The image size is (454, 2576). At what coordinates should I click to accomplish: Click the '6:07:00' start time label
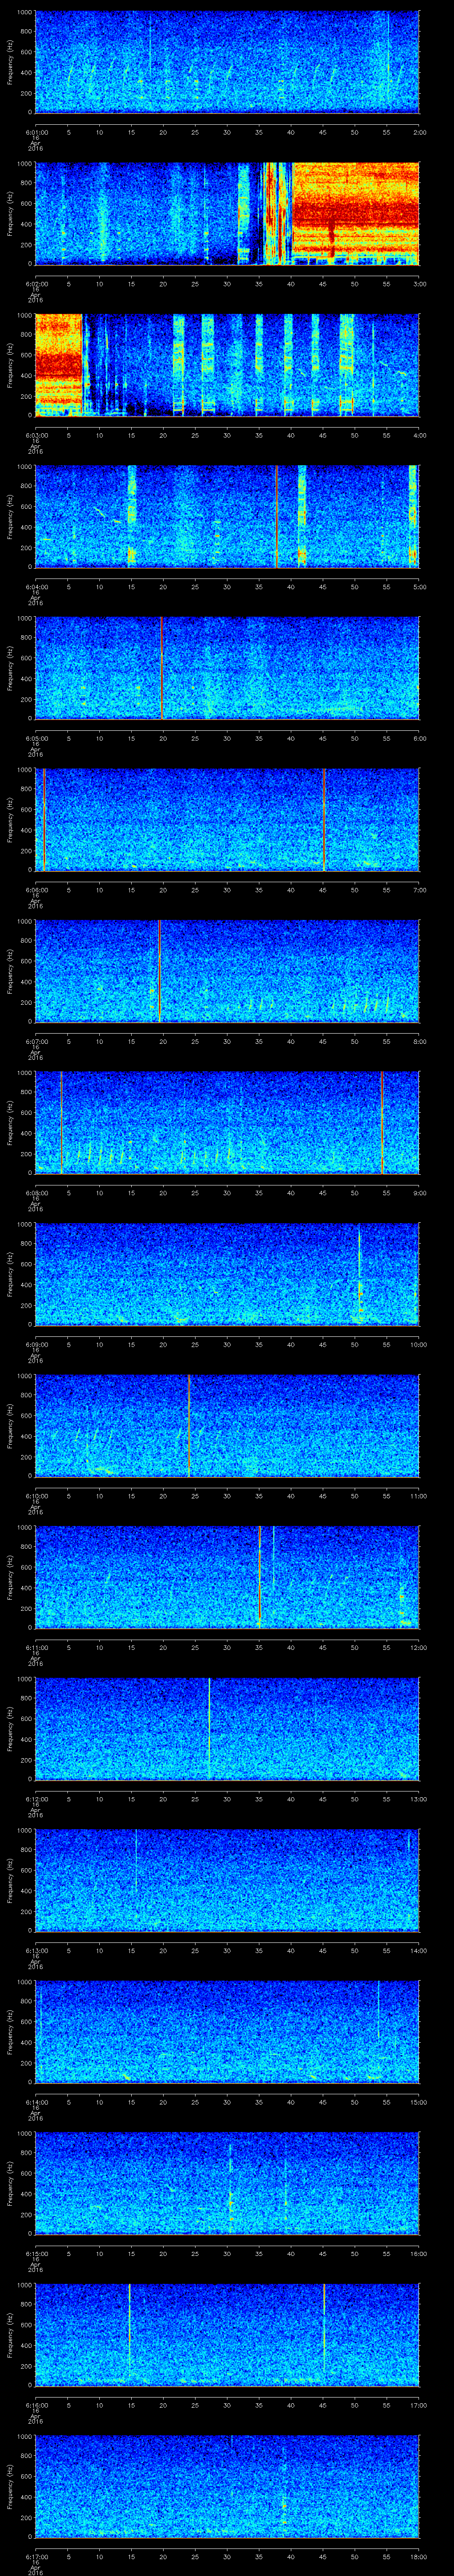[x=37, y=1041]
